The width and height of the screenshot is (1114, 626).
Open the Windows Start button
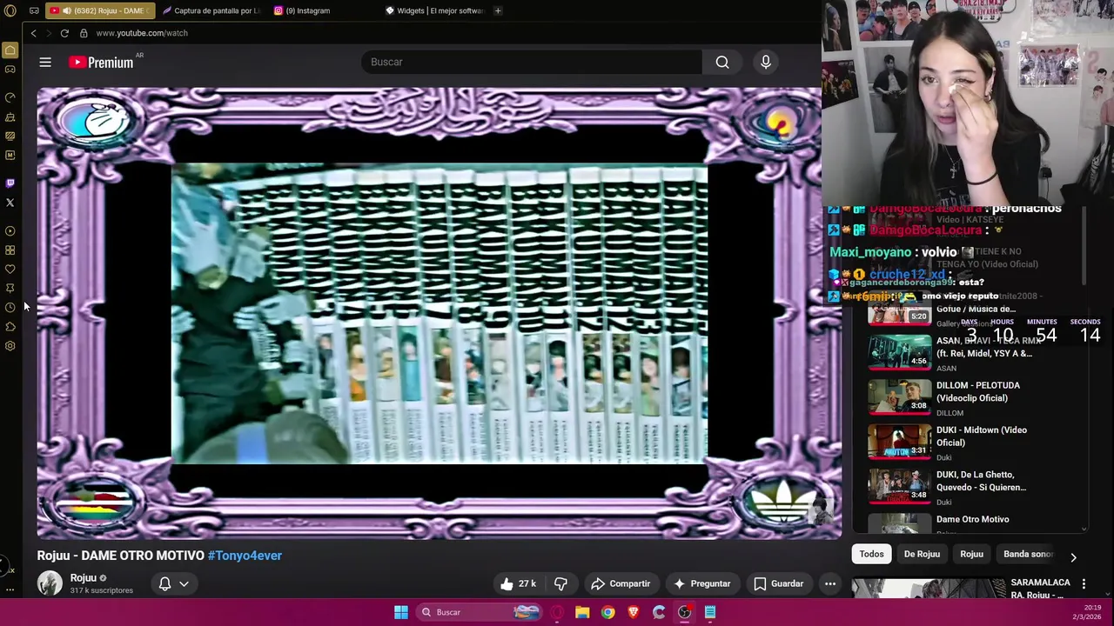(401, 612)
